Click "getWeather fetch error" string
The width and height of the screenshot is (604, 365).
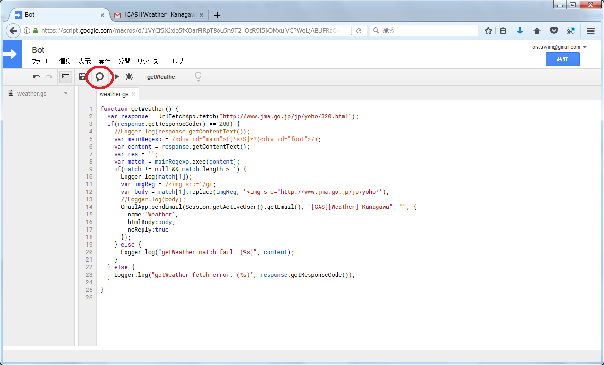[201, 275]
